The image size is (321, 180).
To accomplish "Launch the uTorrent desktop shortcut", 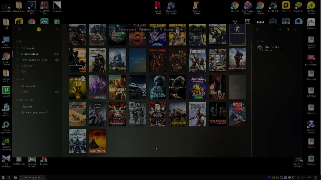I will pyautogui.click(x=6, y=91).
